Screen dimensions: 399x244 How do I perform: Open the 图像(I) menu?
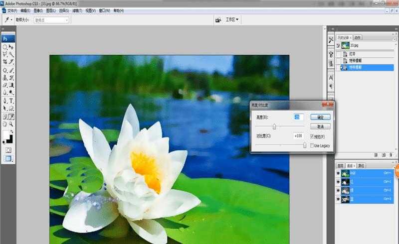point(38,10)
